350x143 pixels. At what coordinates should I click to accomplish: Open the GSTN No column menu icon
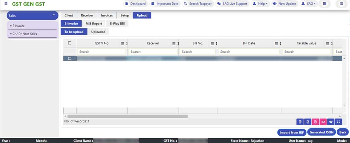122,44
